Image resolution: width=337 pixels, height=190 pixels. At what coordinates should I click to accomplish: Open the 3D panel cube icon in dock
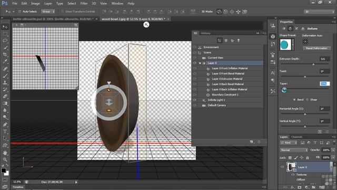click(273, 36)
